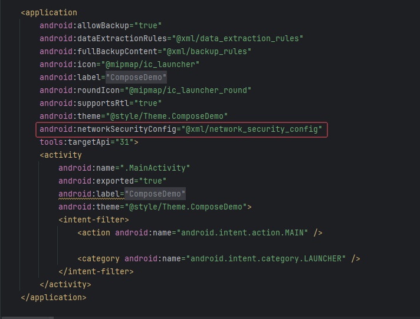Click the application label "ComposeDemo" value

point(136,78)
